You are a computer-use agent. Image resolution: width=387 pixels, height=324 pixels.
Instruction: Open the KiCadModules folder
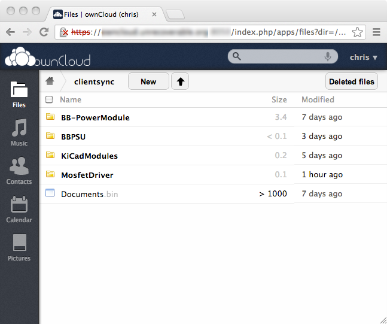89,156
